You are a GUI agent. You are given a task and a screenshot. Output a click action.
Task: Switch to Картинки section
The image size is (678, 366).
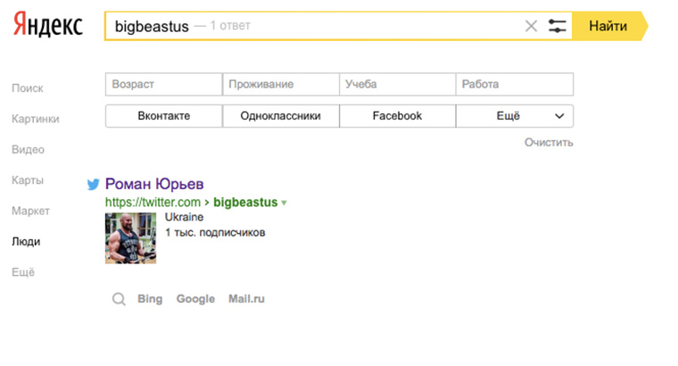tap(36, 119)
